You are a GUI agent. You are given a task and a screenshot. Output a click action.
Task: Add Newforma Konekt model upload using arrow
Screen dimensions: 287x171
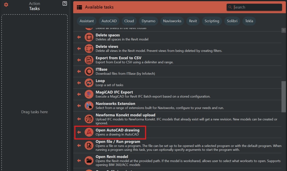pos(79,119)
